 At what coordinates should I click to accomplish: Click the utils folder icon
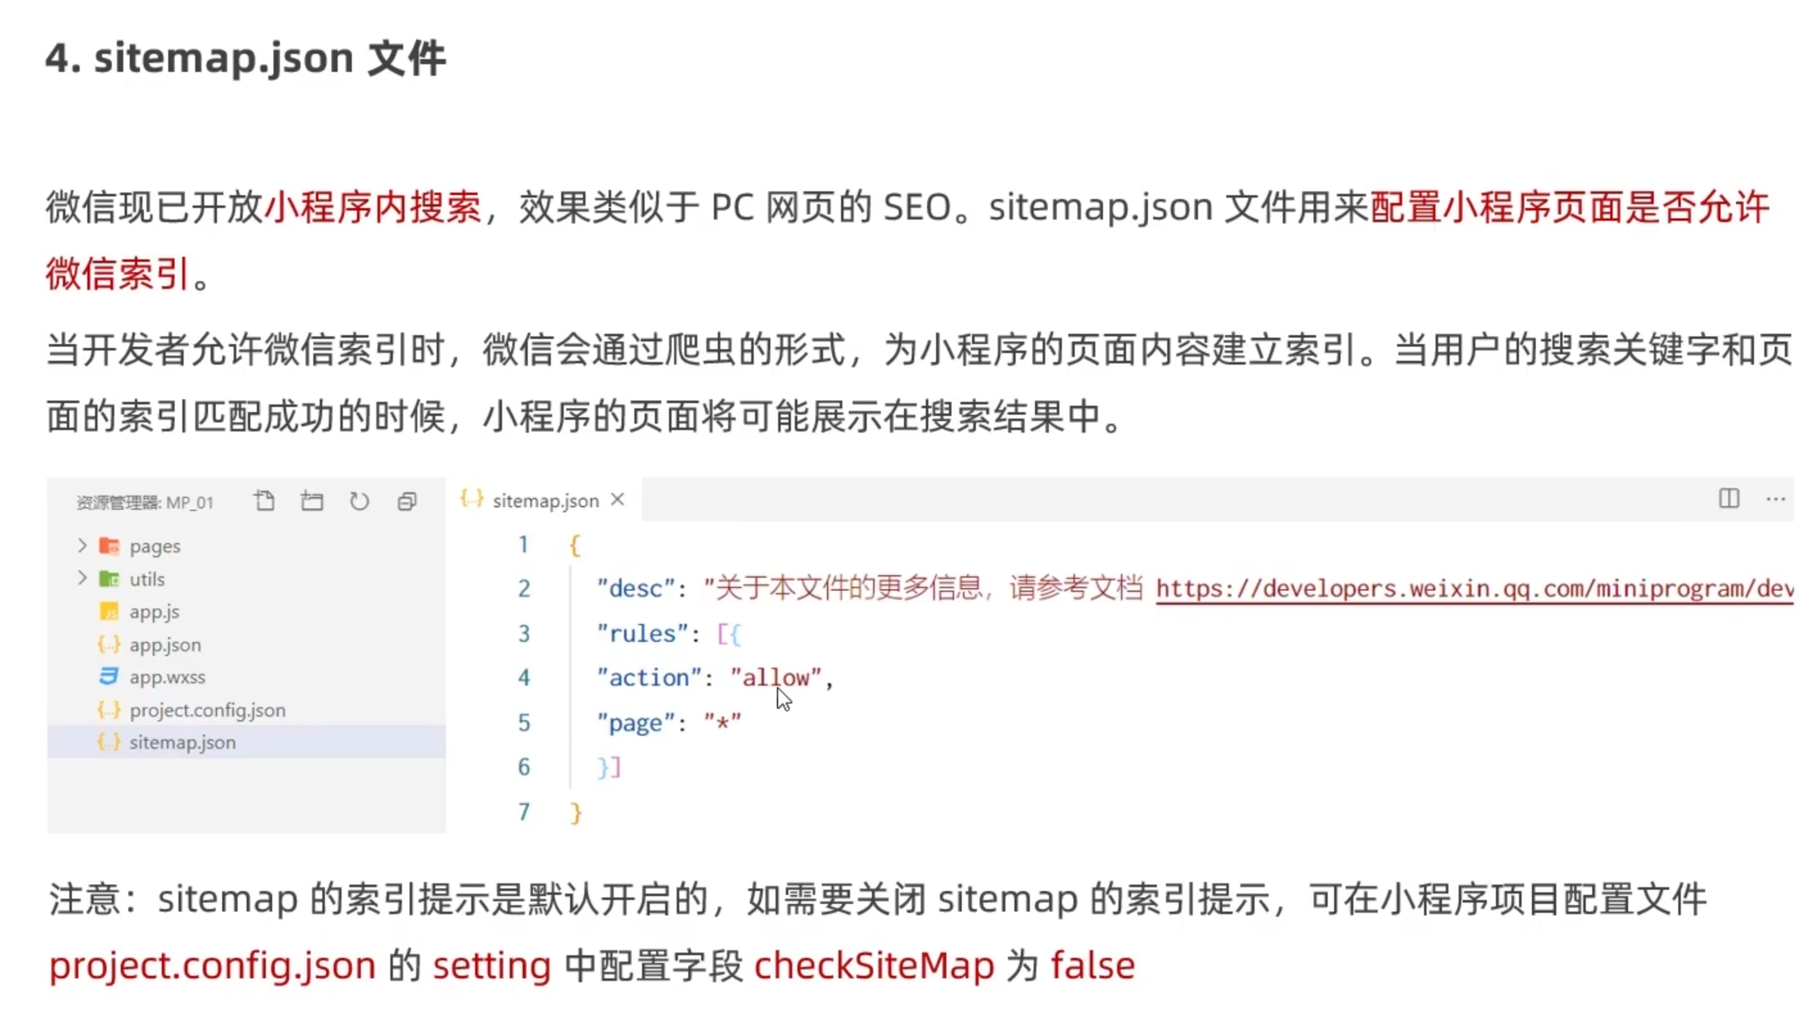coord(109,579)
